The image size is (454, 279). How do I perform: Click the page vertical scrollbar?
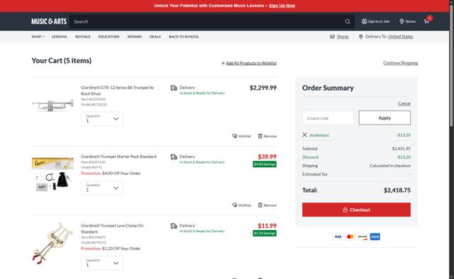click(x=451, y=67)
